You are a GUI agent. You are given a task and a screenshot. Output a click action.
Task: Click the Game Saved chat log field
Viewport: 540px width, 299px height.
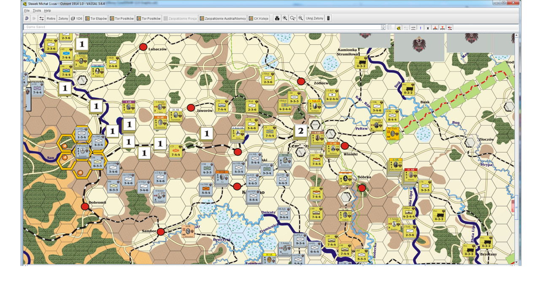202,27
